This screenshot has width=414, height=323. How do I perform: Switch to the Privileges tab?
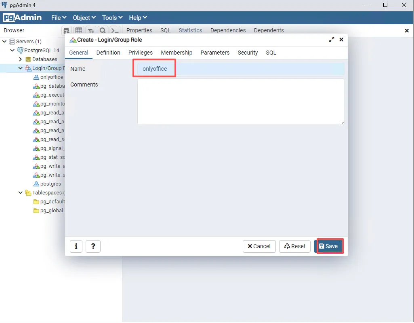[x=141, y=53]
